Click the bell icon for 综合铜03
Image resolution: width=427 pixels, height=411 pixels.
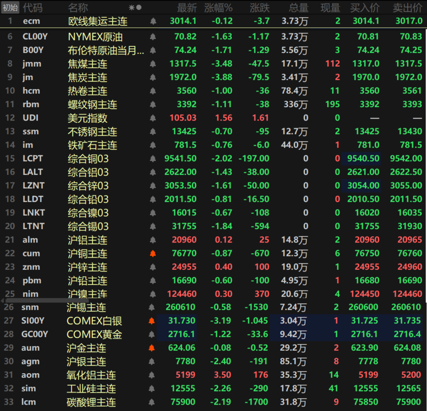153,158
